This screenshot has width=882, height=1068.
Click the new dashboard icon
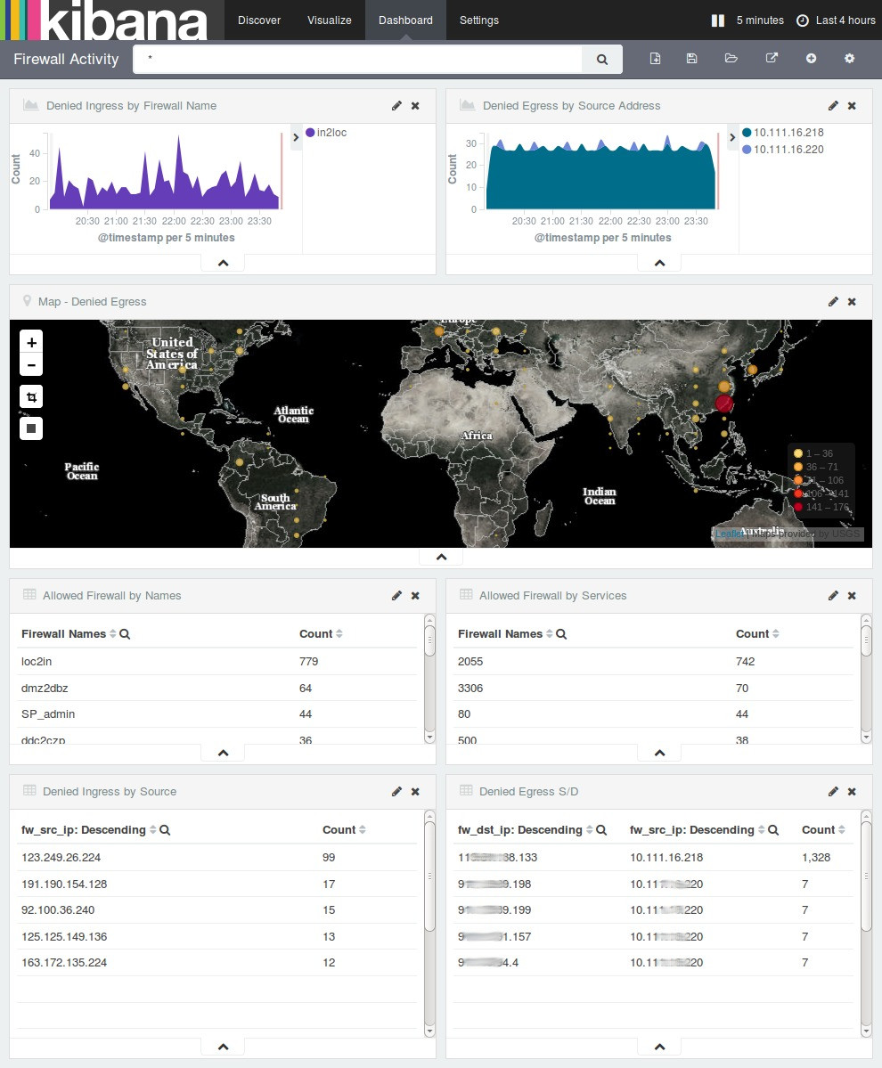coord(656,59)
